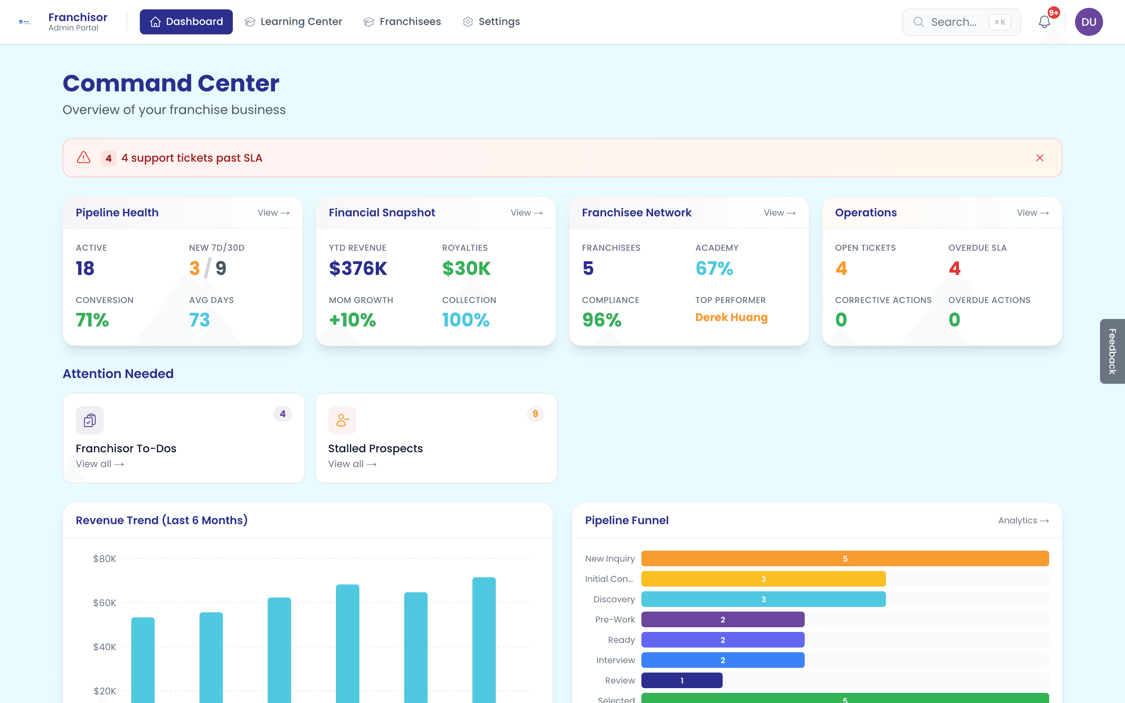Click the YTD Revenue $376K value
Screen dimensions: 1125x703
pyautogui.click(x=358, y=268)
